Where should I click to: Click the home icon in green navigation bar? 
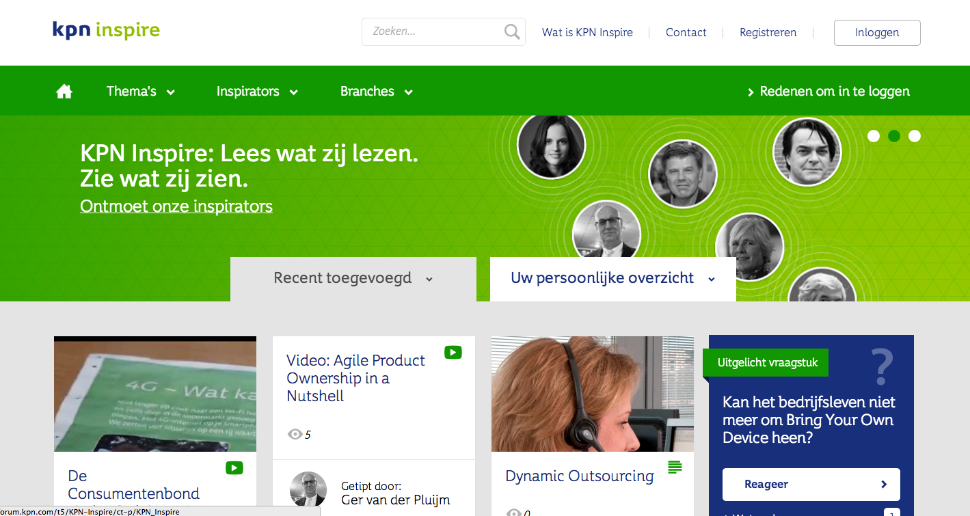click(x=64, y=92)
